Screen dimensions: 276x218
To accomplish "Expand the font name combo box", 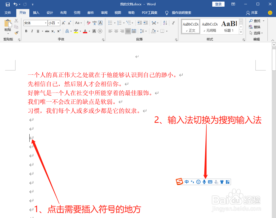I will [46, 23].
